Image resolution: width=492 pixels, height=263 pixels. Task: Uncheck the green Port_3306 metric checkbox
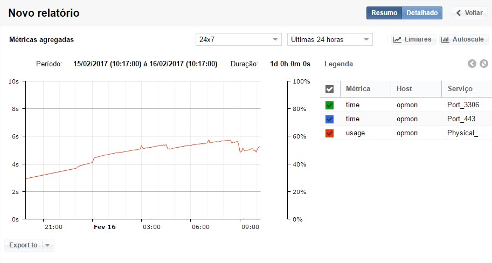point(330,105)
